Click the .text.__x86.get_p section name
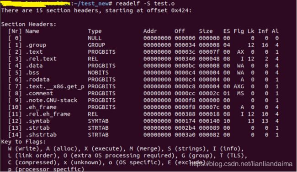The height and width of the screenshot is (172, 297). tap(55, 86)
